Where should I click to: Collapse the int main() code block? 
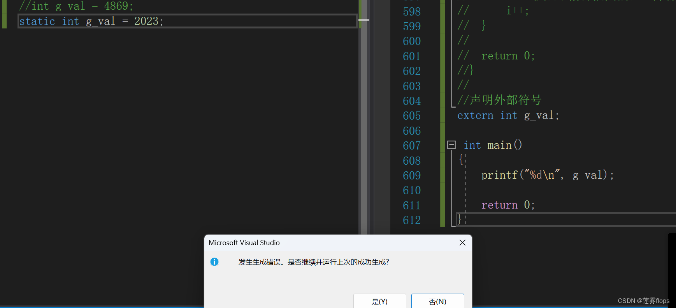coord(451,145)
